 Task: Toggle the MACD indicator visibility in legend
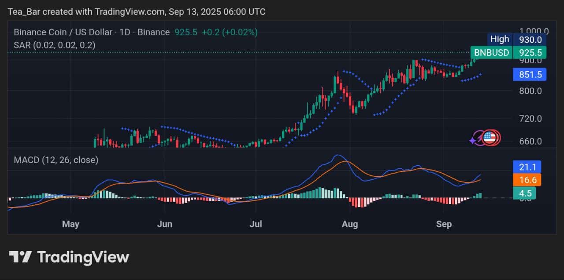click(x=54, y=160)
